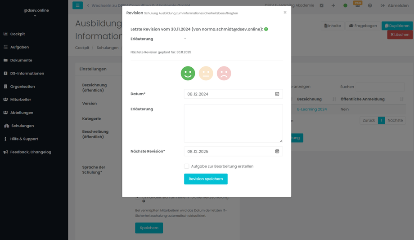Click inside the Erläuterung text area

coord(233,123)
